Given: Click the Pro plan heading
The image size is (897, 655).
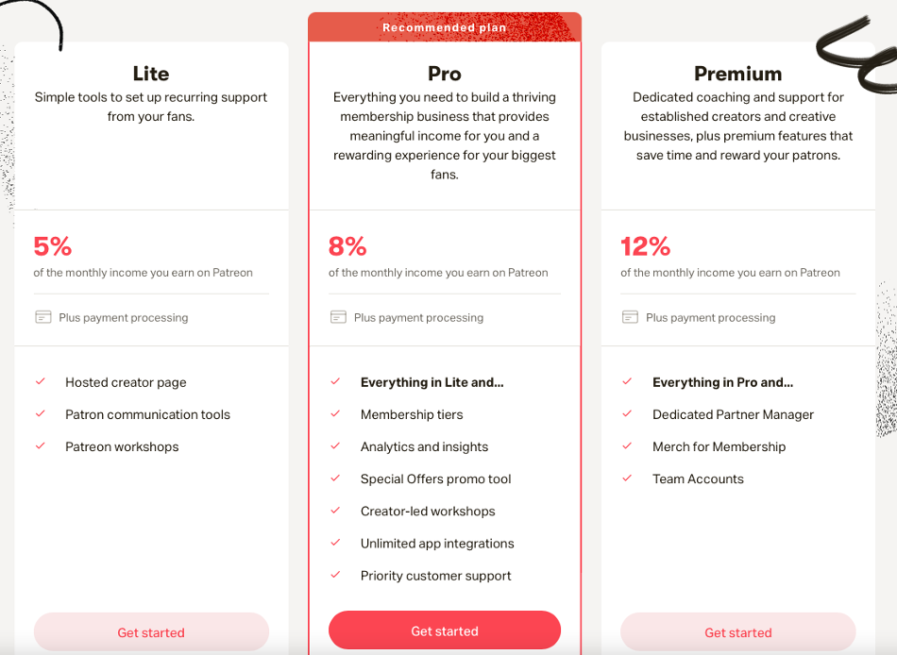Looking at the screenshot, I should coord(445,74).
